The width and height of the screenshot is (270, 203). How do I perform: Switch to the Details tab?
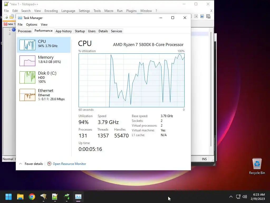click(x=103, y=31)
